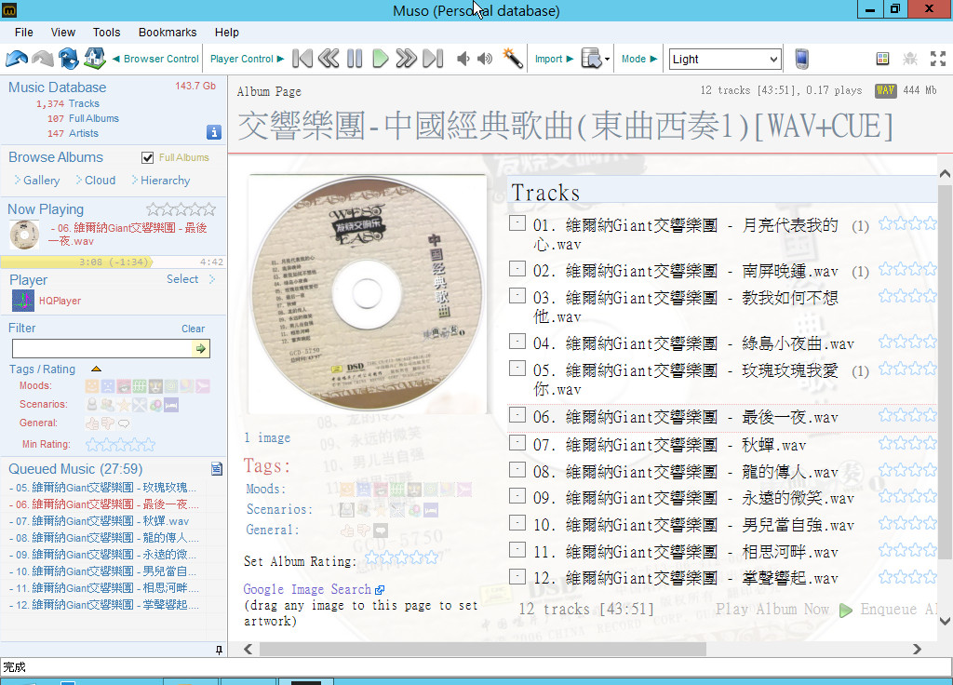This screenshot has width=953, height=685.
Task: Expand the Mode toolbar section
Action: click(638, 59)
